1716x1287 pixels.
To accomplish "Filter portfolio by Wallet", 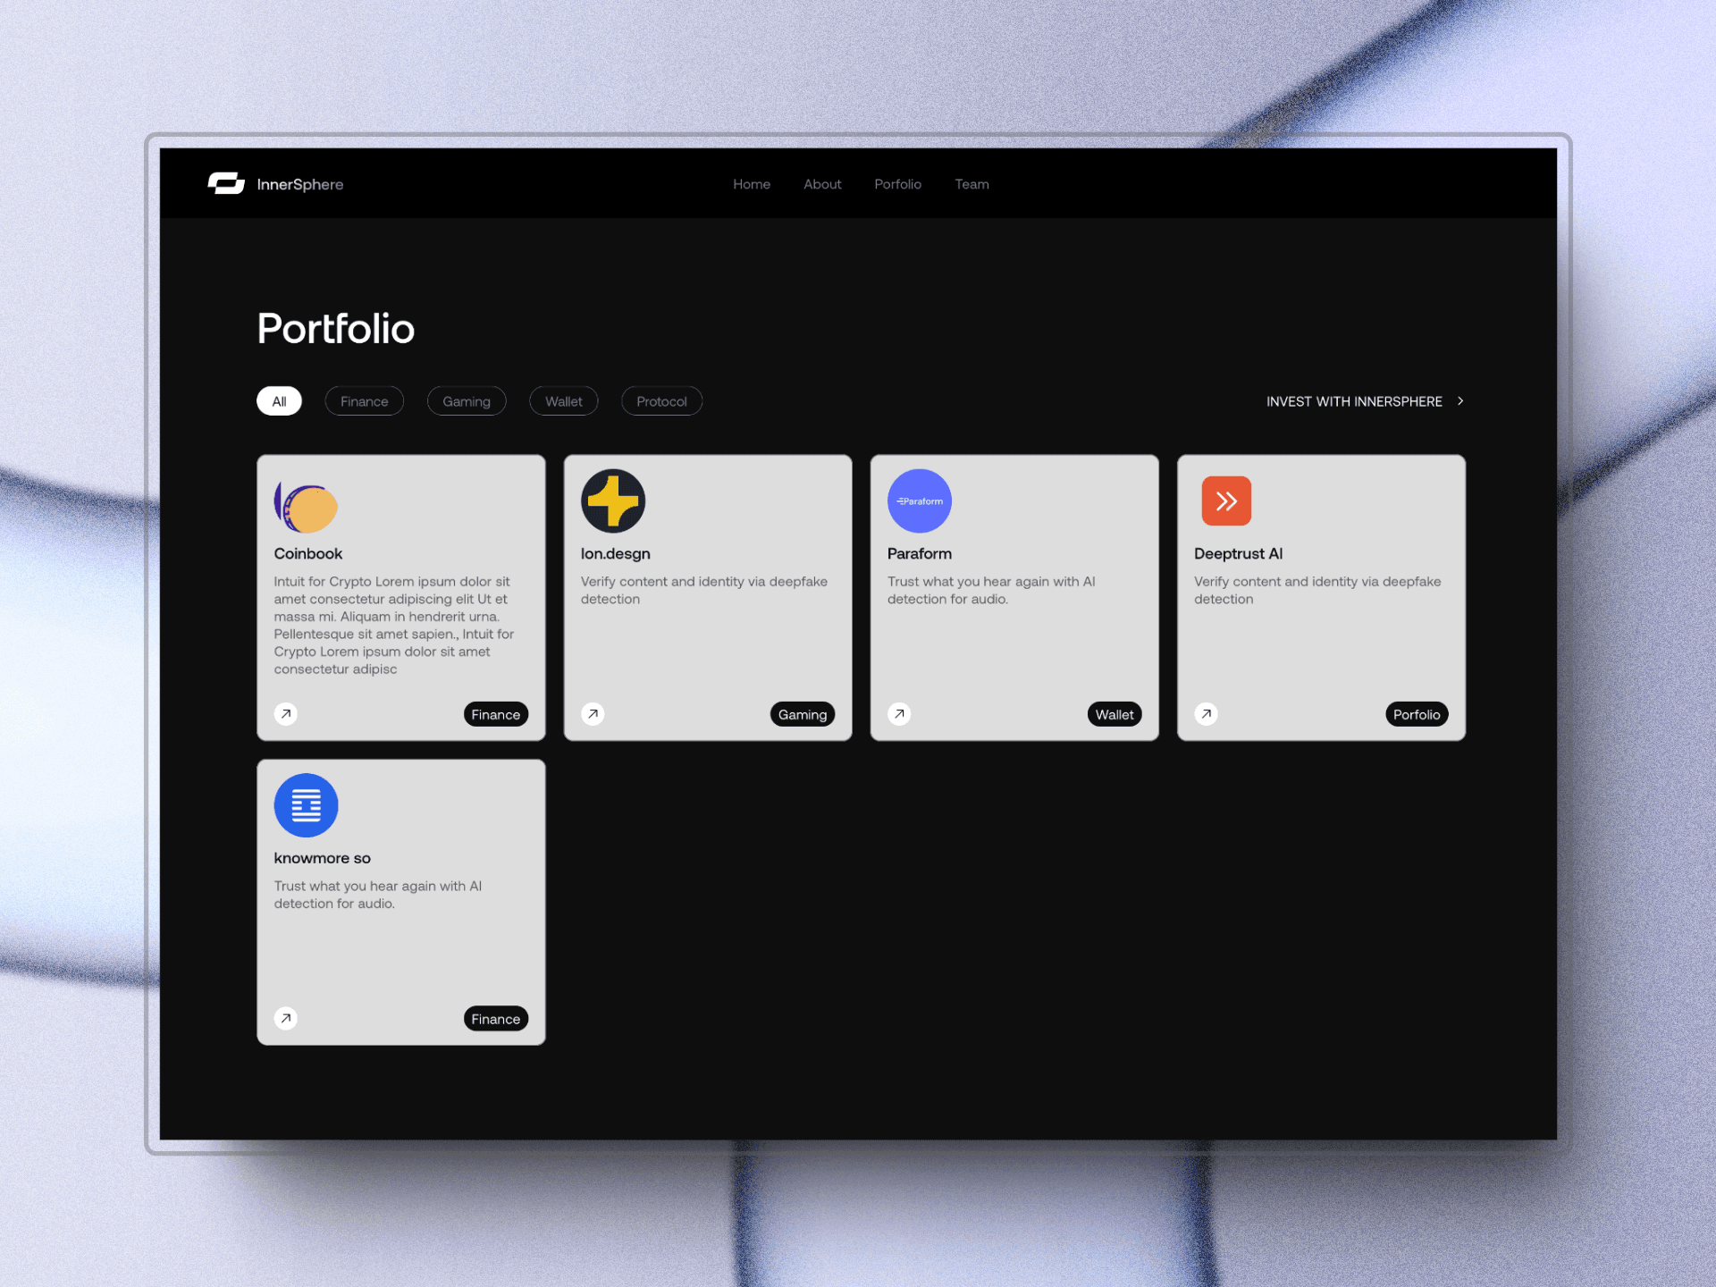I will click(x=563, y=401).
